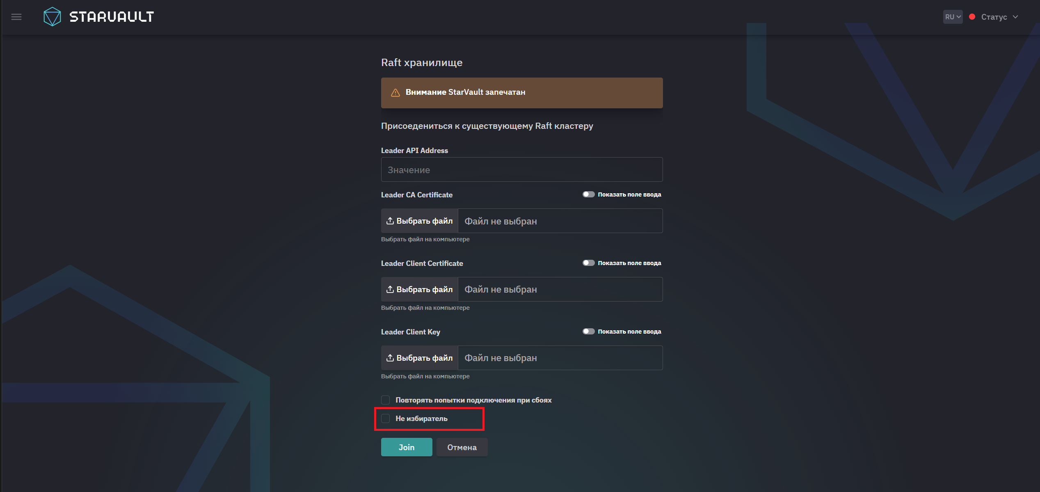Image resolution: width=1040 pixels, height=492 pixels.
Task: Open the RU language dropdown
Action: [x=953, y=17]
